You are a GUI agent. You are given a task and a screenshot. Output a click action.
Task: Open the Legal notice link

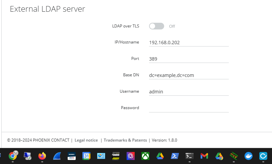pyautogui.click(x=86, y=140)
